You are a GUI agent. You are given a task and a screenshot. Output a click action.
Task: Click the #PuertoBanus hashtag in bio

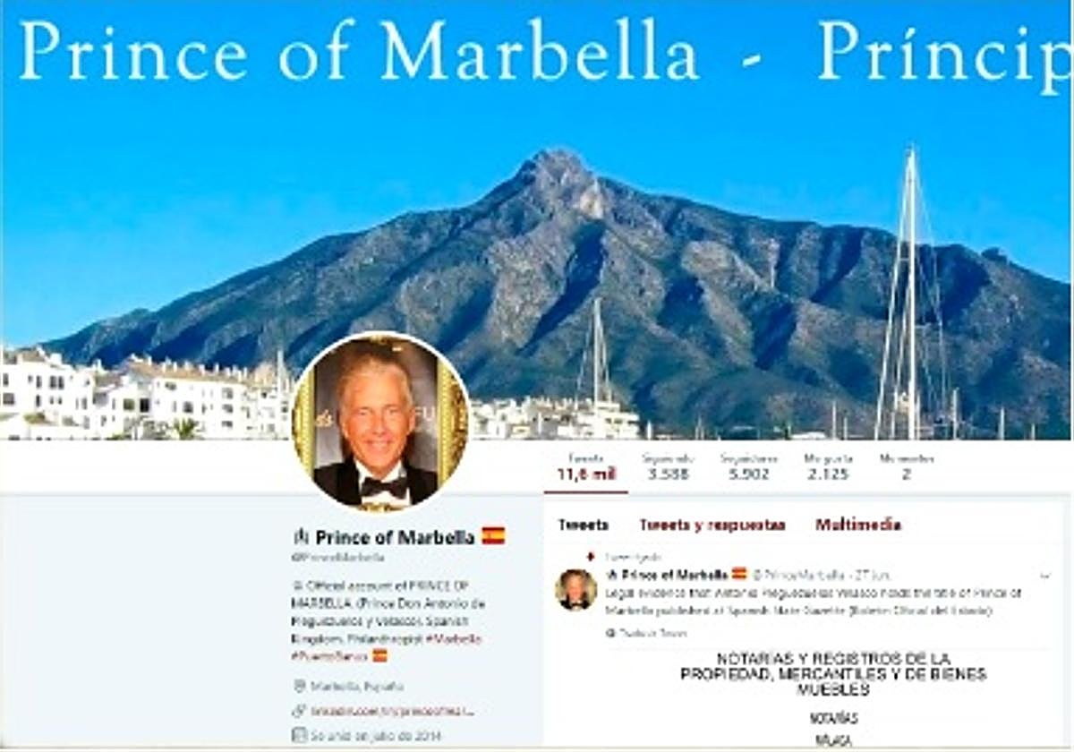pos(329,655)
